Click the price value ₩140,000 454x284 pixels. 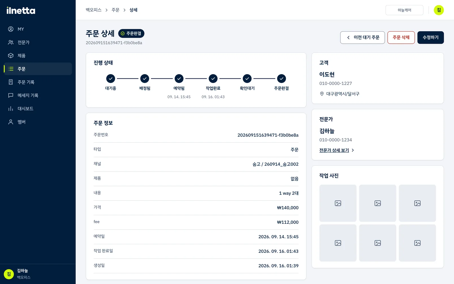[x=288, y=208]
